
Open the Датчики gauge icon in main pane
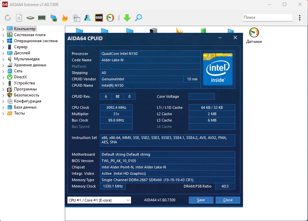point(254,32)
